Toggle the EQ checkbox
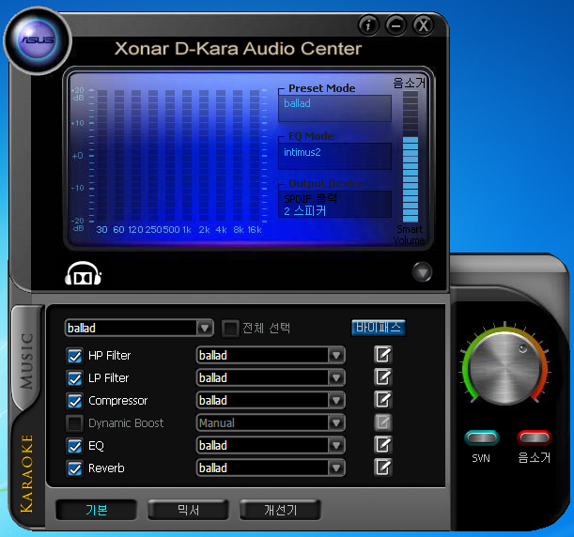Screen dimensions: 574x537 tap(74, 446)
